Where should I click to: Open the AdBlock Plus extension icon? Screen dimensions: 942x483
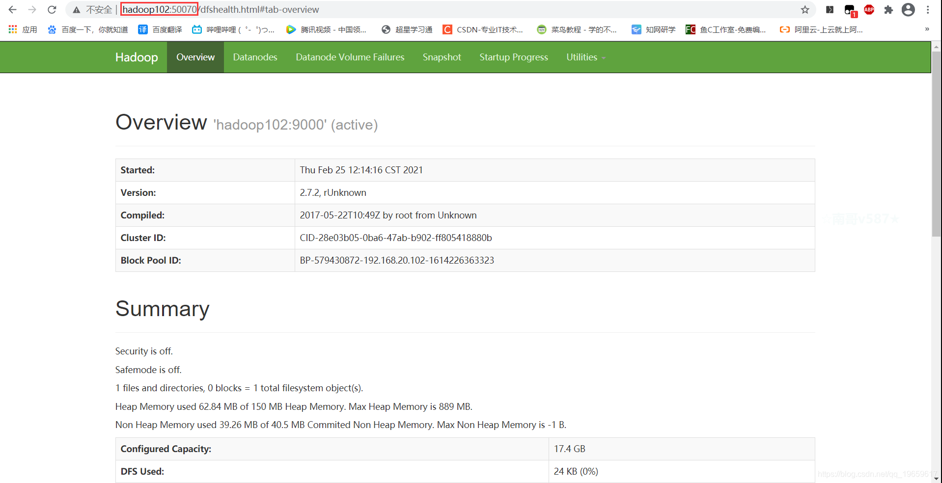869,9
